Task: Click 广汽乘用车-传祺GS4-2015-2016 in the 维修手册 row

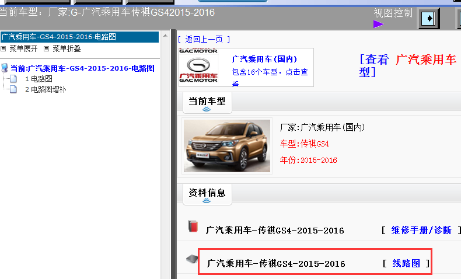Action: coord(275,230)
